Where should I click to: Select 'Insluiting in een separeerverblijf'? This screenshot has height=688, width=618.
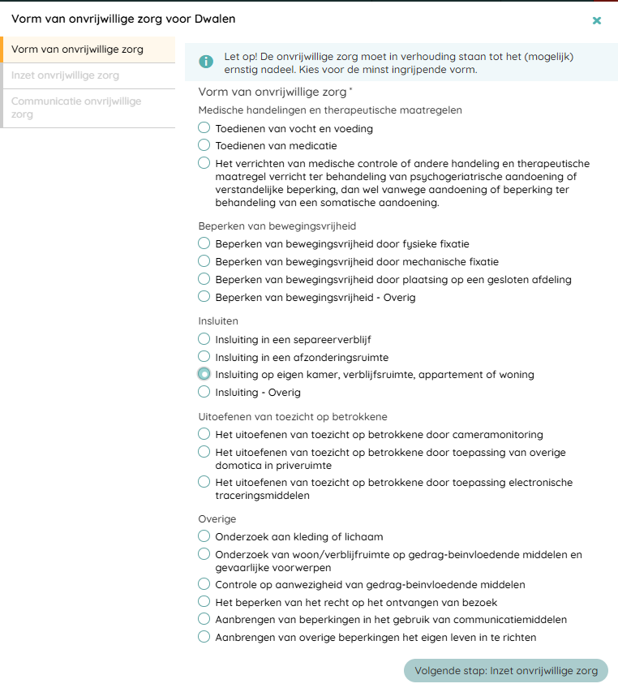[204, 339]
